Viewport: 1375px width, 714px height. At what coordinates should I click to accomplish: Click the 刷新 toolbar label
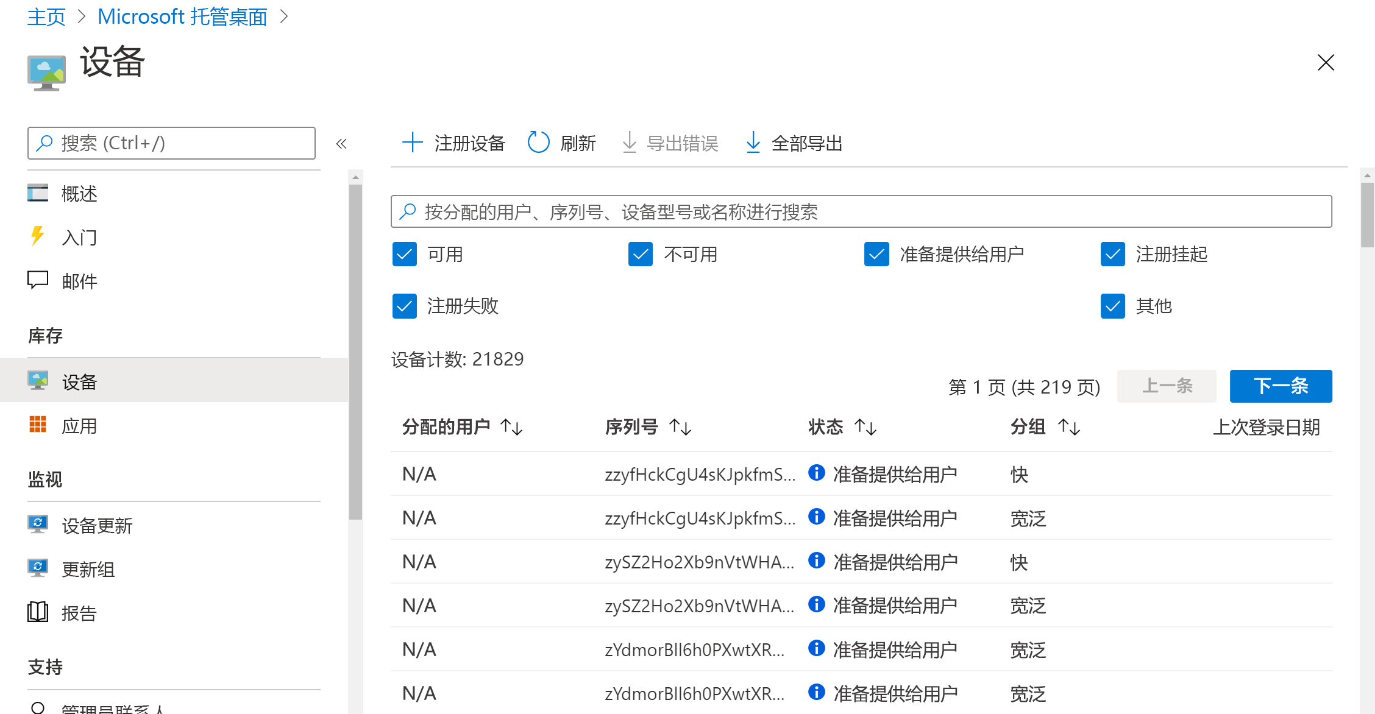578,144
